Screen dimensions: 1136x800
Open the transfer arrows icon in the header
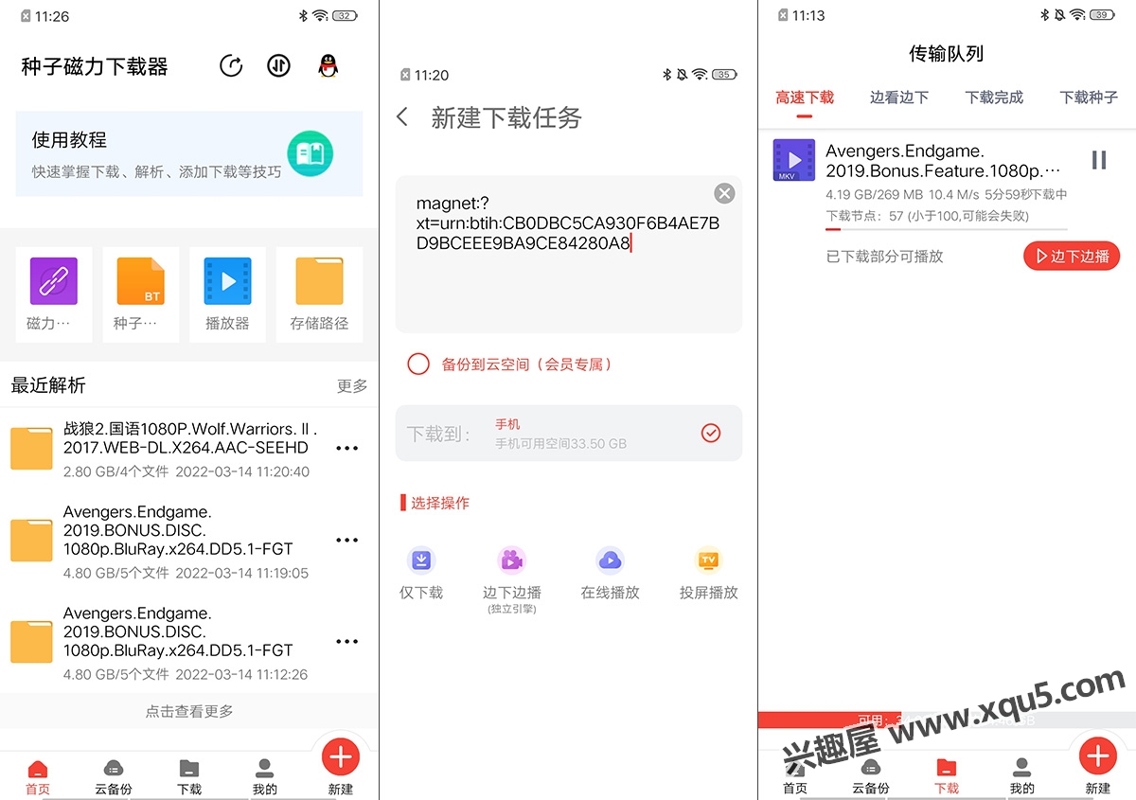[x=278, y=66]
